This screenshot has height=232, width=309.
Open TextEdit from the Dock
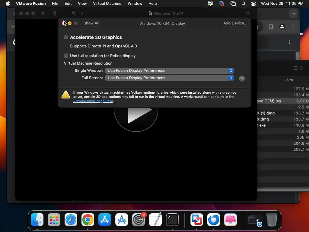[155, 220]
